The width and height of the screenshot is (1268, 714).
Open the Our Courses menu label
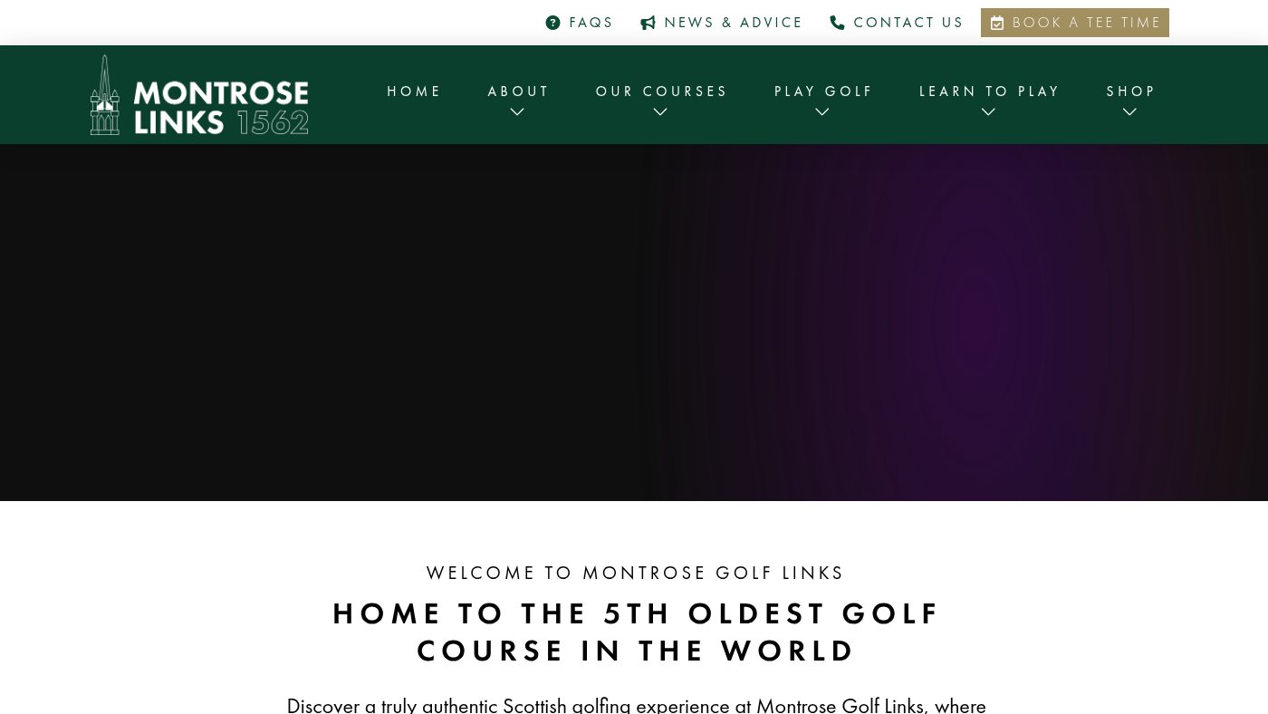point(661,92)
